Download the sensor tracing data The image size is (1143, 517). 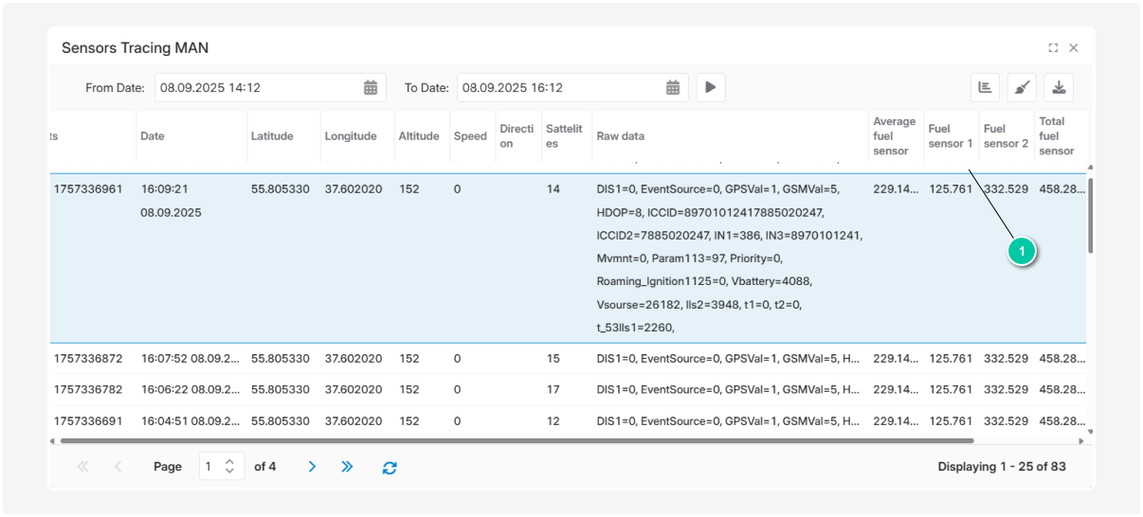(1059, 88)
